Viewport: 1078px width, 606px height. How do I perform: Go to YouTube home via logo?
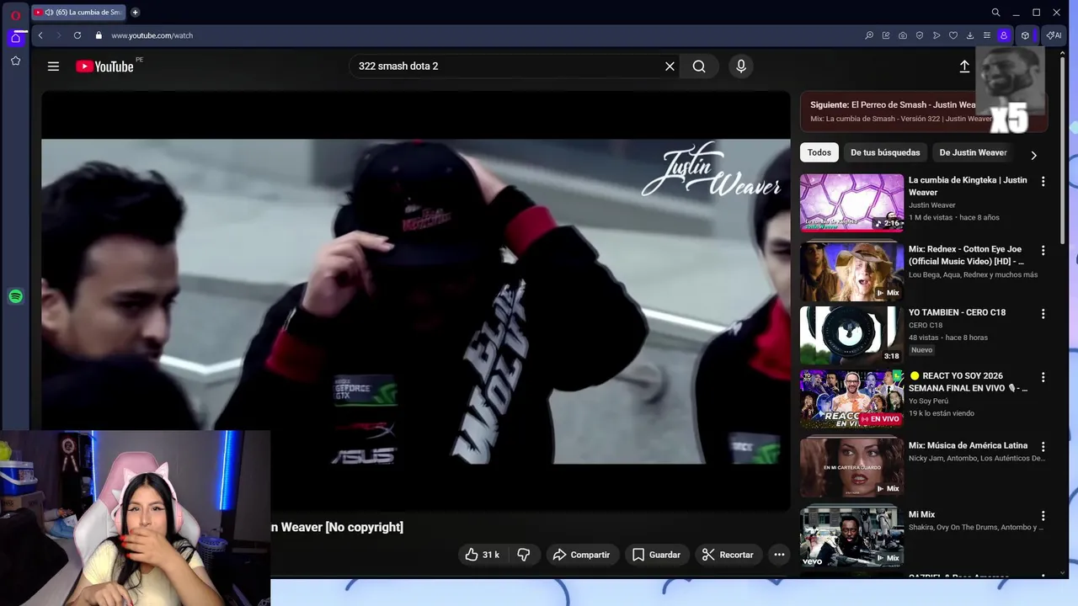pos(104,66)
